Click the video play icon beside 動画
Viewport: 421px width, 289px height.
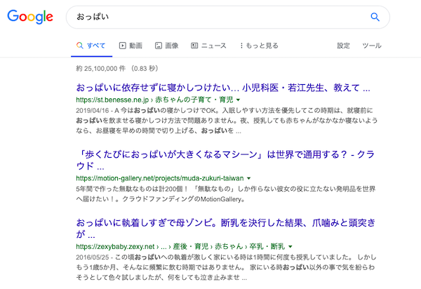122,46
